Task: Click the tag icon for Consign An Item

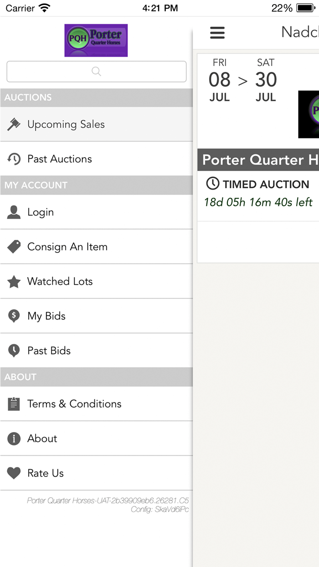Action: (x=14, y=247)
